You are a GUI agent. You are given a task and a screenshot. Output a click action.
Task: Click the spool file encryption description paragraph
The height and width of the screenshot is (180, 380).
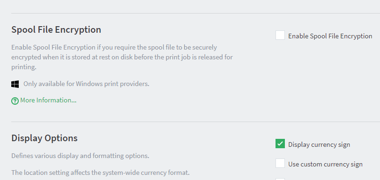122,57
